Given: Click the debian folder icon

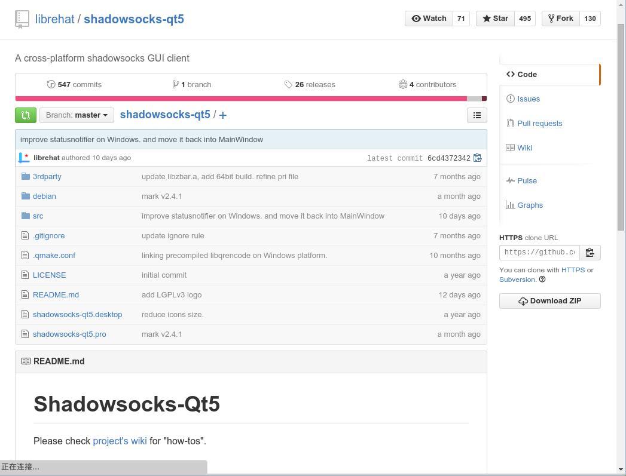Looking at the screenshot, I should (x=26, y=196).
